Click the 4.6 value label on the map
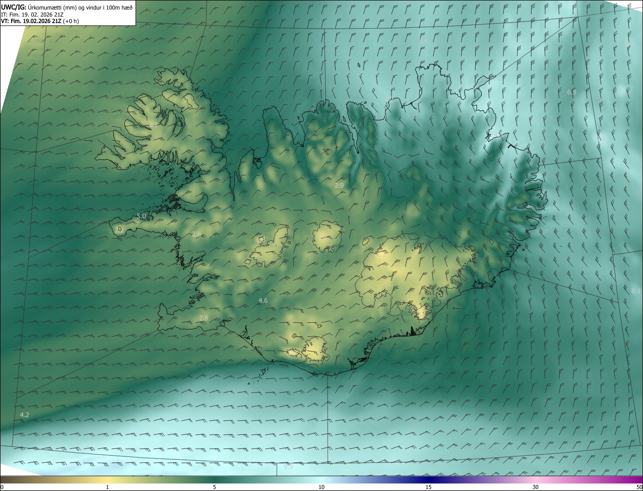Screen dimensions: 643x491 point(263,300)
